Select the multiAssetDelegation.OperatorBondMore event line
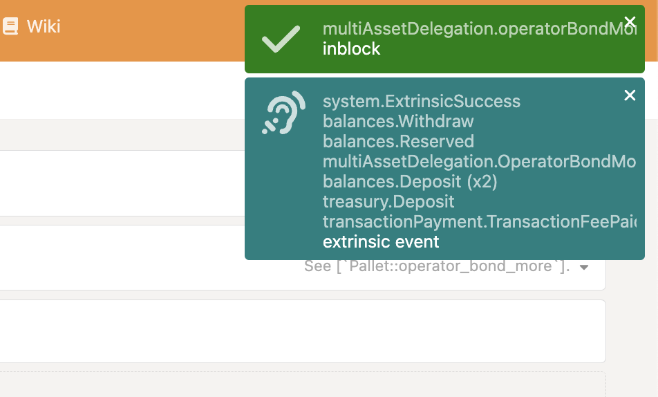The width and height of the screenshot is (658, 397). (478, 162)
